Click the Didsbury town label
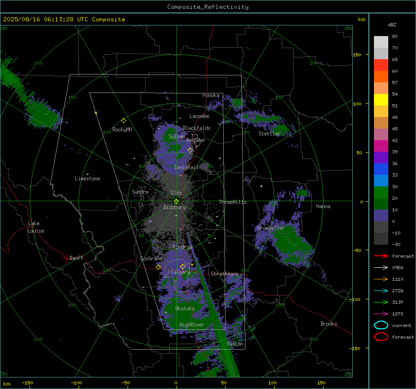 point(174,207)
